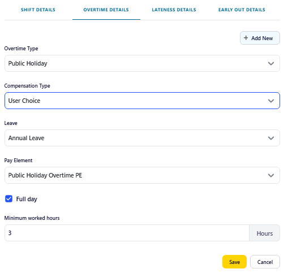The image size is (288, 273).
Task: Switch to the Shift Details tab
Action: pos(38,10)
